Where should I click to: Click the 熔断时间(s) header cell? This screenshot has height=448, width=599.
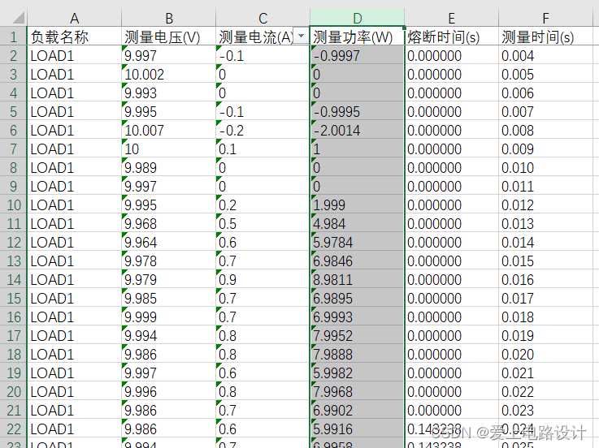[x=452, y=37]
